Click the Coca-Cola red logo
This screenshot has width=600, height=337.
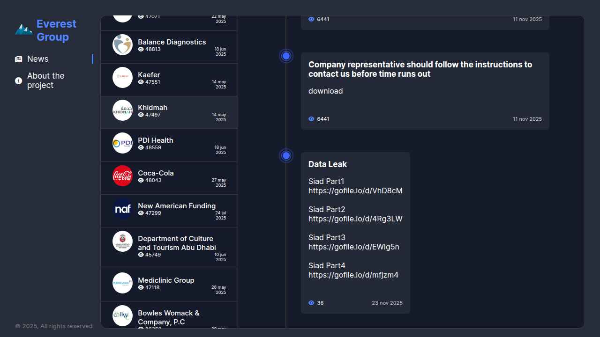(122, 176)
